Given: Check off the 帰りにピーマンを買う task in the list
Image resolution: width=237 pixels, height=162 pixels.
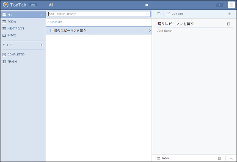Looking at the screenshot, I should click(52, 30).
